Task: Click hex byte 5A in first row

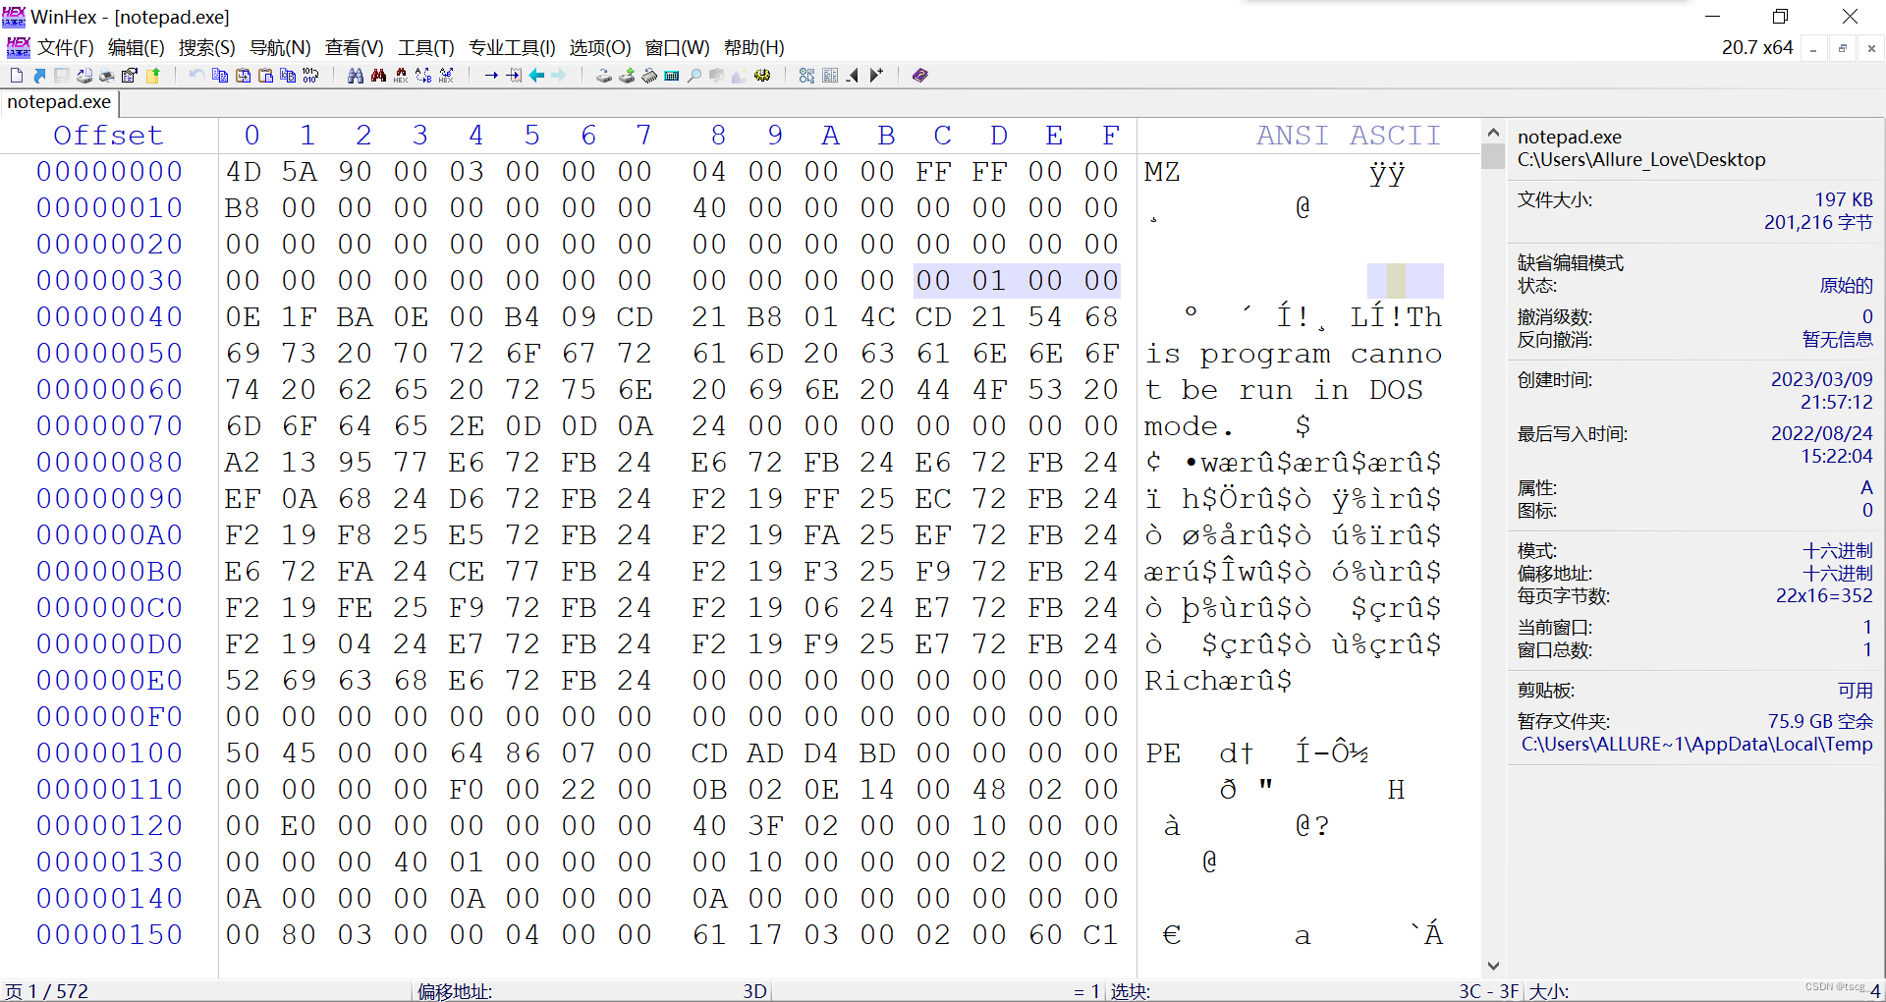Action: point(300,172)
